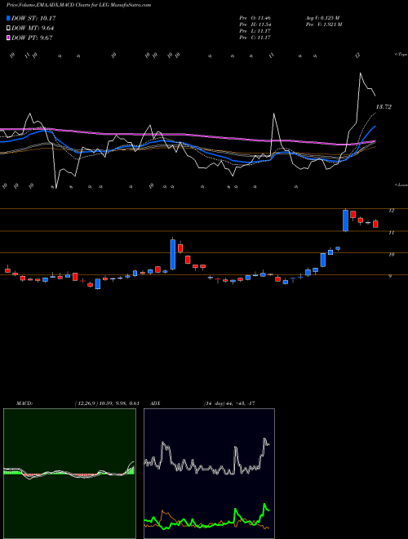Screen dimensions: 408x539
Task: Click the 9 price level label on candlestick axis
Action: [390, 276]
